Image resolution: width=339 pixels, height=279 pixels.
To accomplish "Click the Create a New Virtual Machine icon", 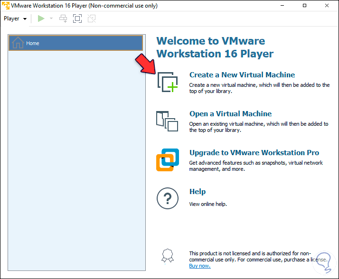I will 168,82.
